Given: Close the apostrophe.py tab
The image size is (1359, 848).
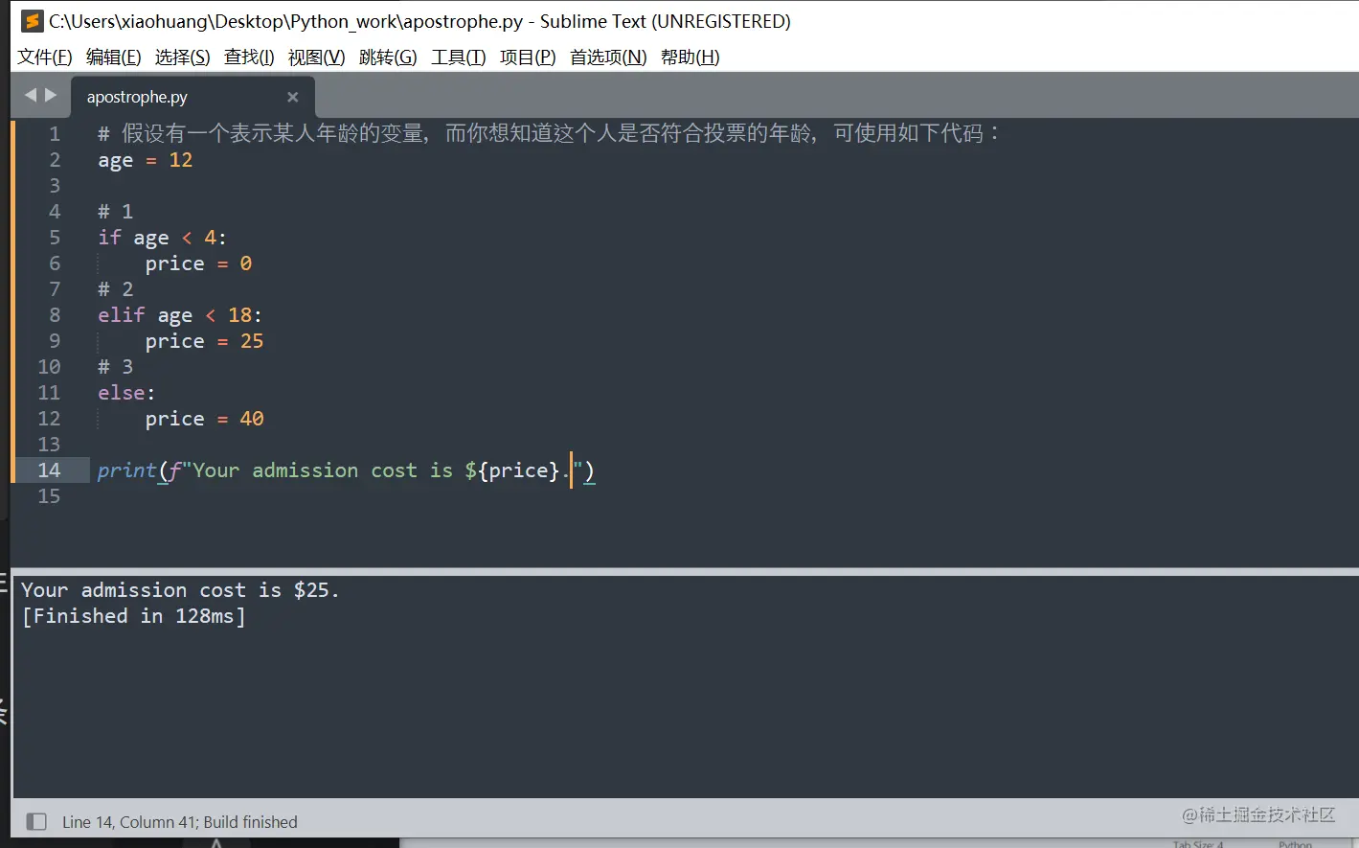Looking at the screenshot, I should [293, 97].
